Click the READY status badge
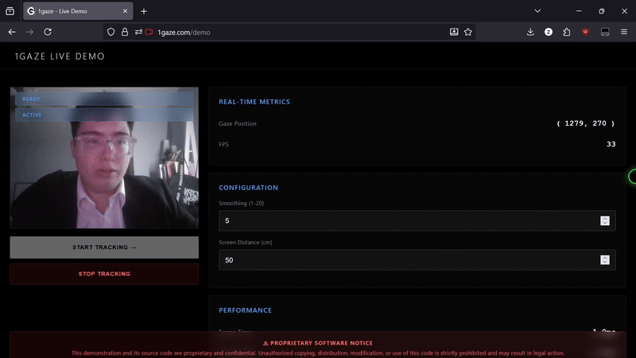Screen dimensions: 636x358 pos(104,99)
